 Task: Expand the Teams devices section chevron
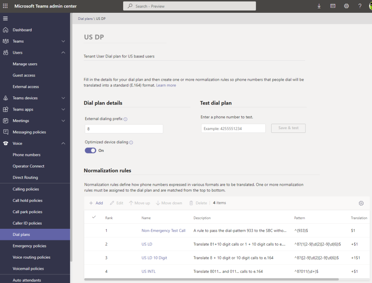click(x=63, y=98)
